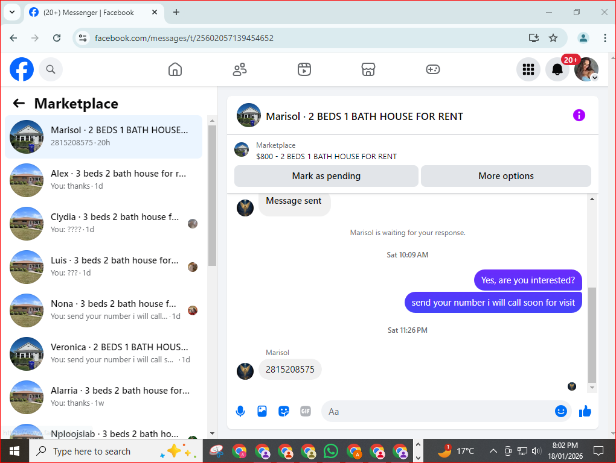
Task: Bookmark the page with the star icon
Action: click(553, 38)
